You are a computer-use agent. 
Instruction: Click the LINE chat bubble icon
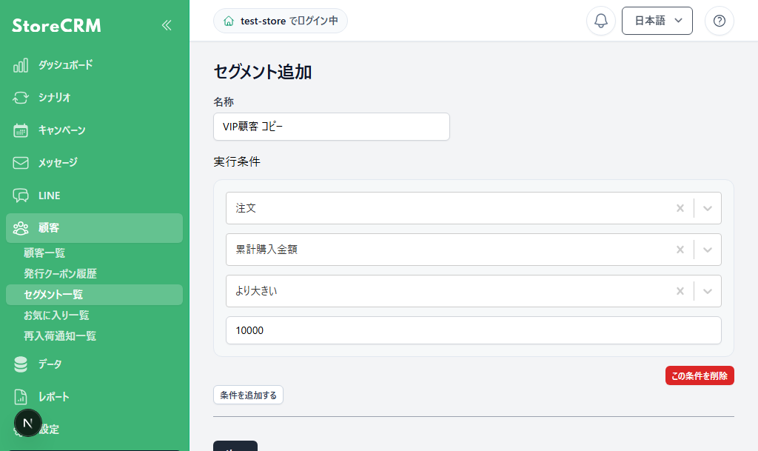[20, 196]
